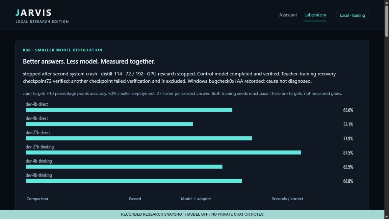
Task: Select the dev-9b-direct accuracy bar
Action: [109, 124]
